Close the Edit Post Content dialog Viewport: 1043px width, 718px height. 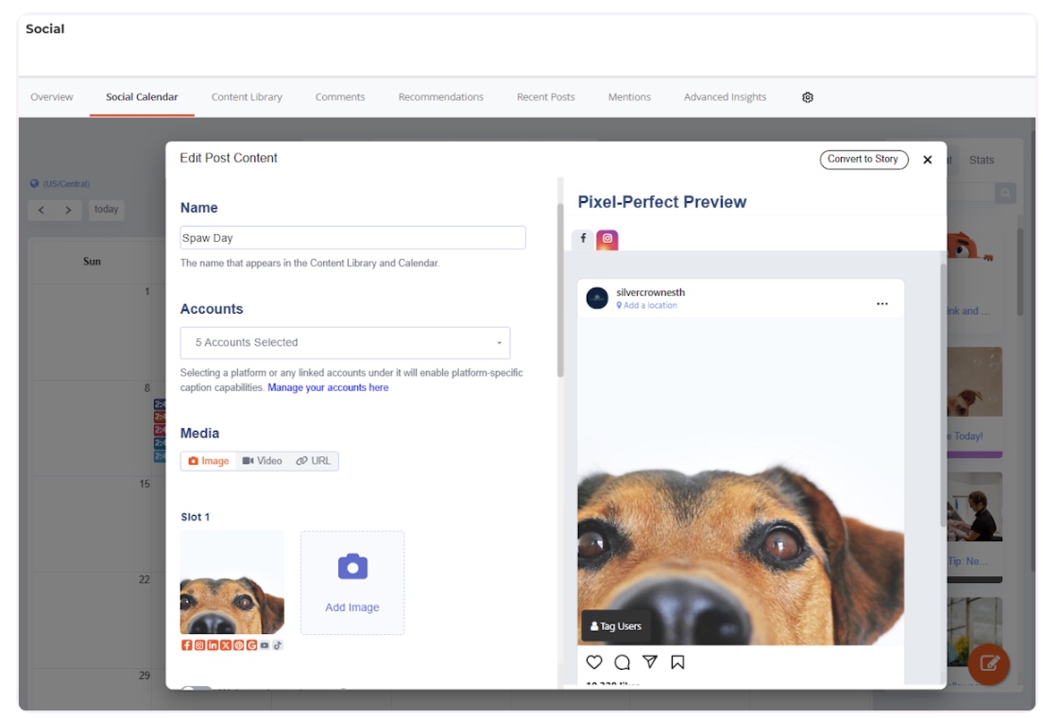927,160
